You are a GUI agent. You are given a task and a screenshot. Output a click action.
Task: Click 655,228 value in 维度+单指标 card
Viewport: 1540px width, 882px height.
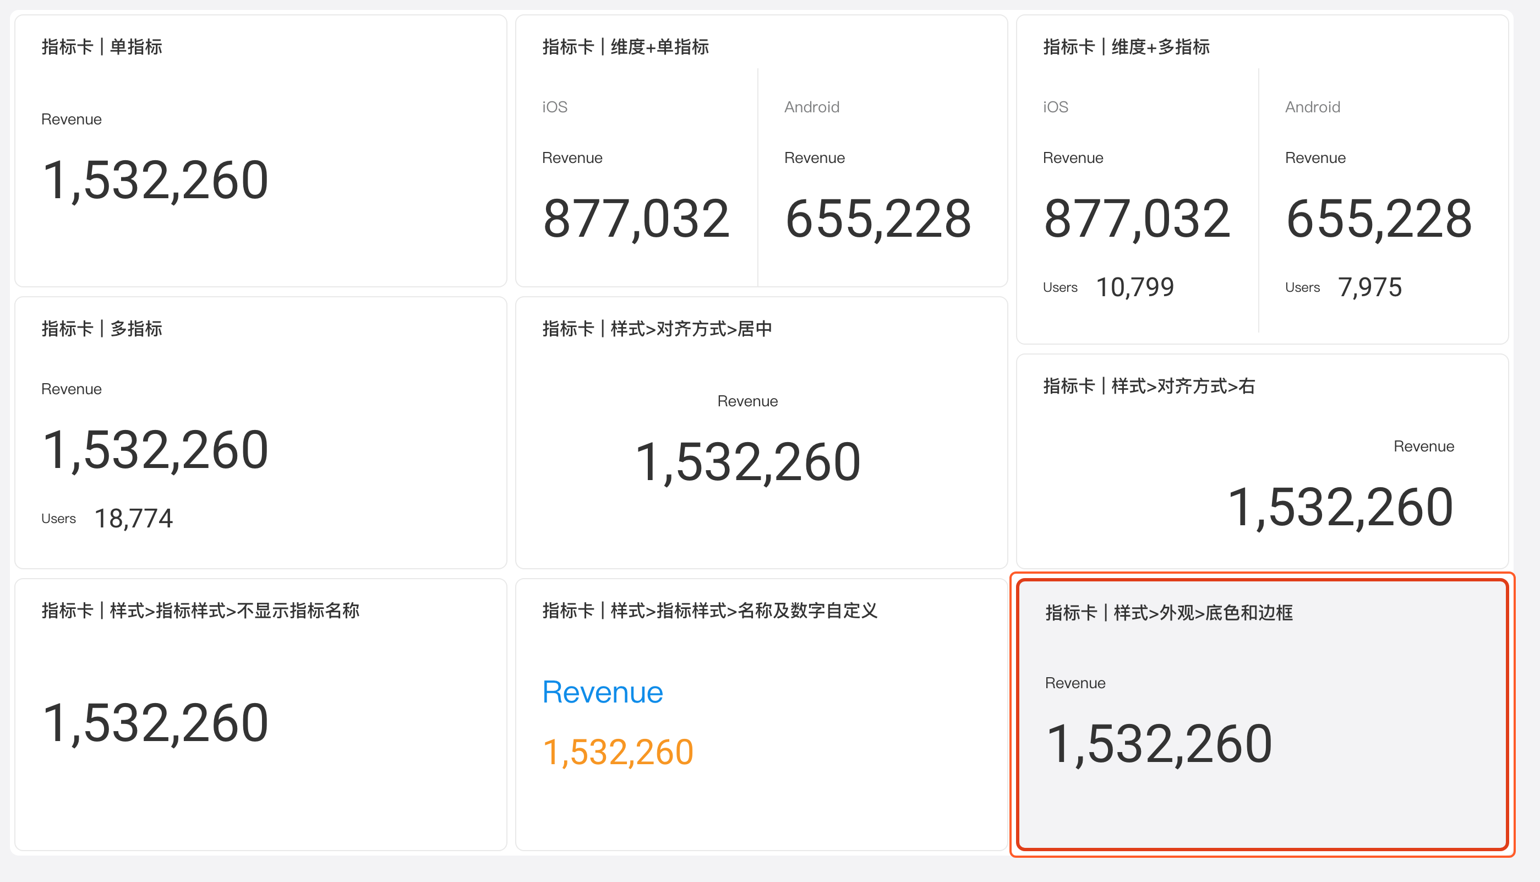click(x=878, y=219)
